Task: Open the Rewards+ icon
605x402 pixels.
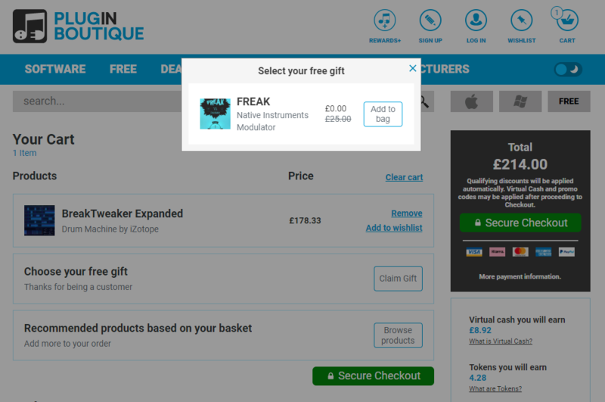Action: 384,20
